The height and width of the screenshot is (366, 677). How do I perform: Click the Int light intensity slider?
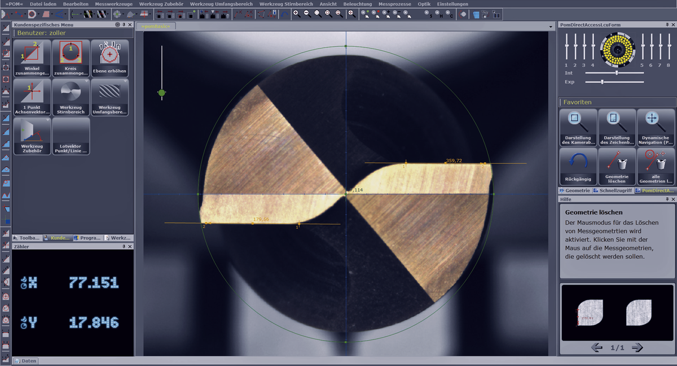(616, 73)
